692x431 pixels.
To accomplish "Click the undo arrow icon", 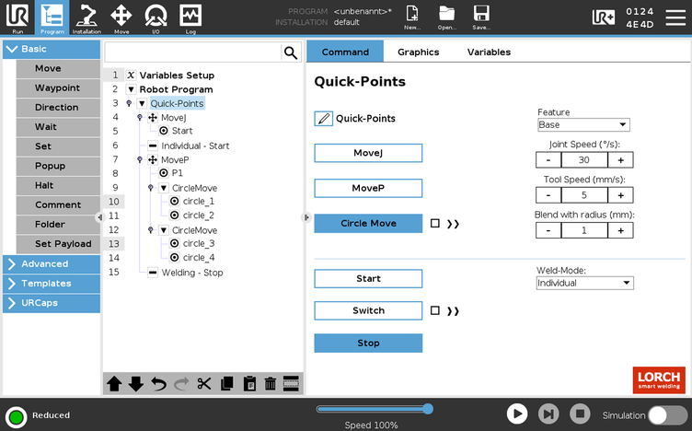I will [x=158, y=384].
